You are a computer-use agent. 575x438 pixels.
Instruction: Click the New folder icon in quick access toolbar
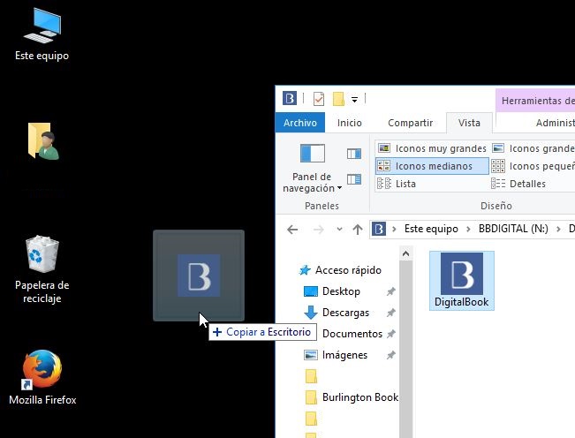337,99
